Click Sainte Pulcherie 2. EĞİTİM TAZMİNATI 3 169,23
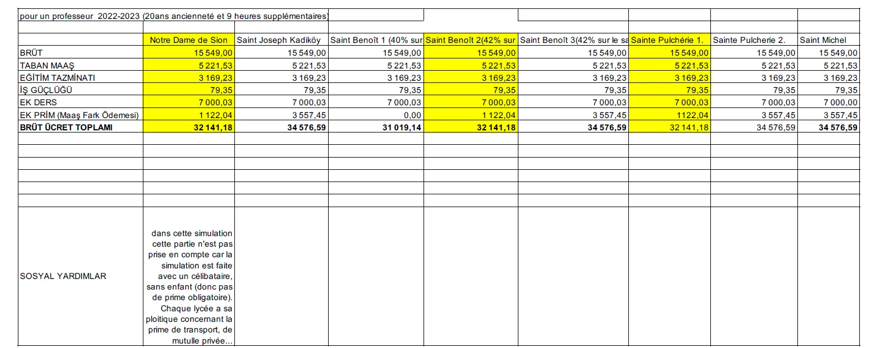The width and height of the screenshot is (885, 348). [754, 77]
